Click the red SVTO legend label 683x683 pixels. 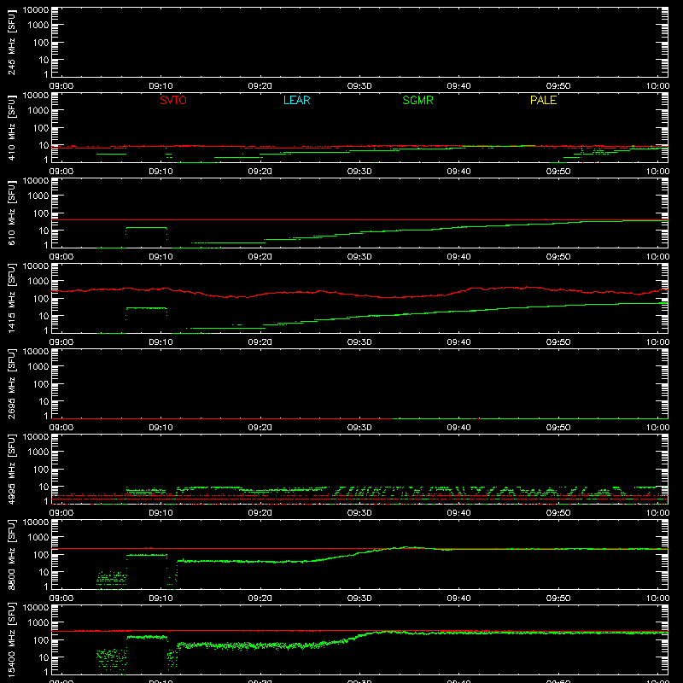tap(173, 100)
